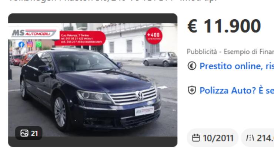Viewport: 274px width, 154px height.
Task: Click the red +400 badge
Action: pyautogui.click(x=154, y=36)
